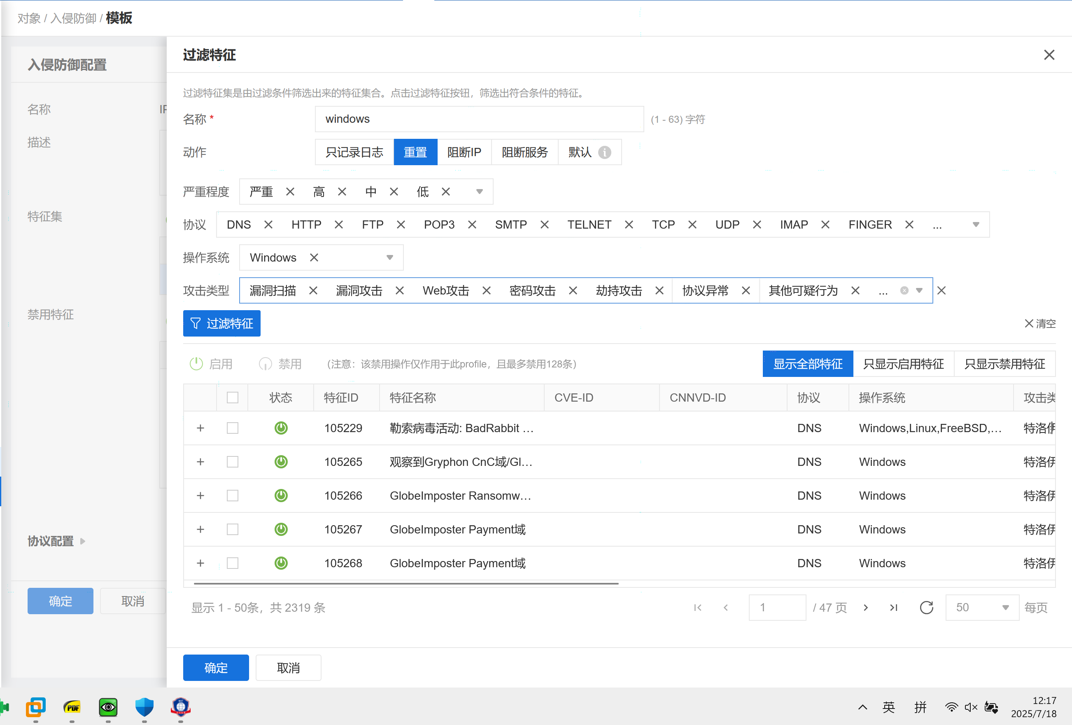Select the 重置 action
Image resolution: width=1072 pixels, height=725 pixels.
coord(415,152)
